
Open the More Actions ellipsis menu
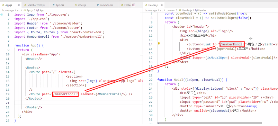[x=138, y=5]
